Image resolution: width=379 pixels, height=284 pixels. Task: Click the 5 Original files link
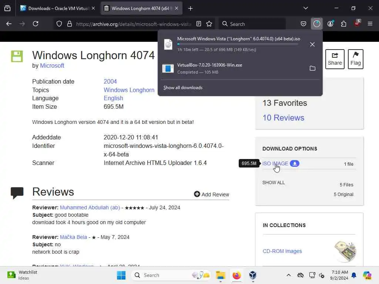[343, 195]
